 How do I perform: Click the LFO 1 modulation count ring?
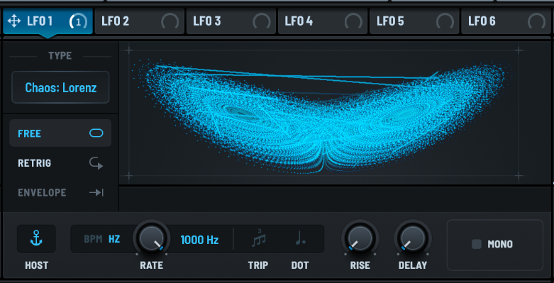pyautogui.click(x=78, y=22)
